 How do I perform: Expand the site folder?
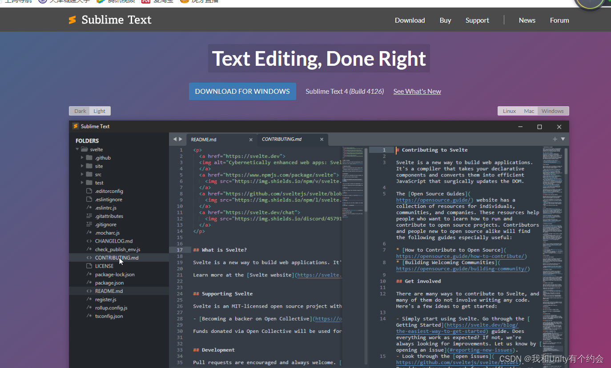point(82,166)
